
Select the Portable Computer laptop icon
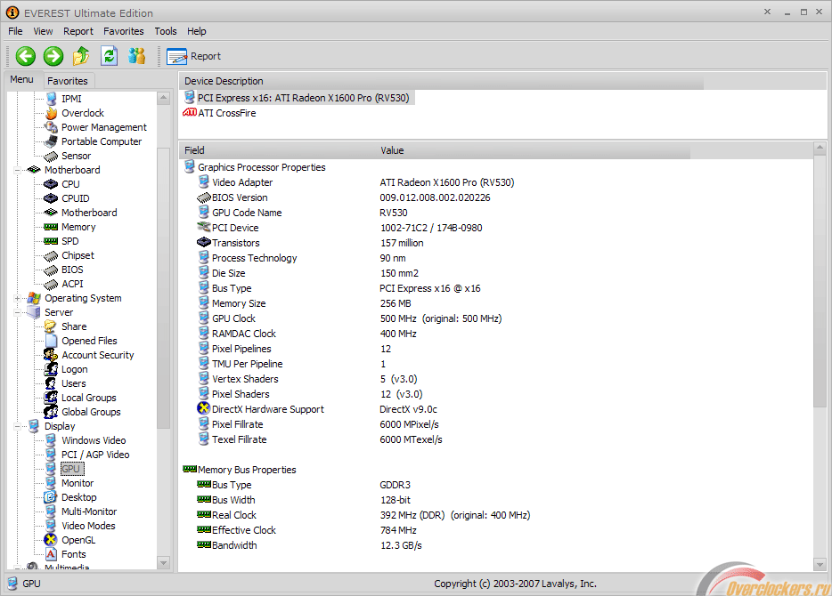coord(51,142)
